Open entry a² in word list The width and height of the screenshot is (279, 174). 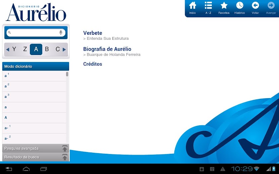(x=34, y=87)
